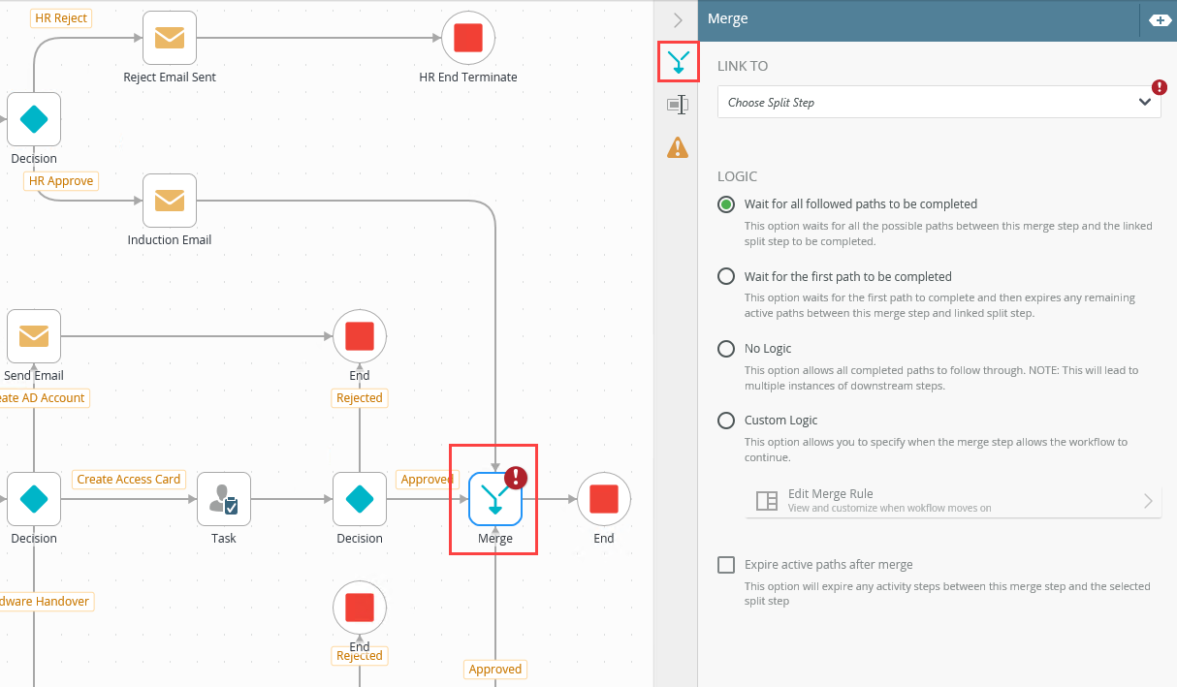Screen dimensions: 1177x687
Task: Click the Rejected label below the End step near Send Email
Action: pos(360,397)
